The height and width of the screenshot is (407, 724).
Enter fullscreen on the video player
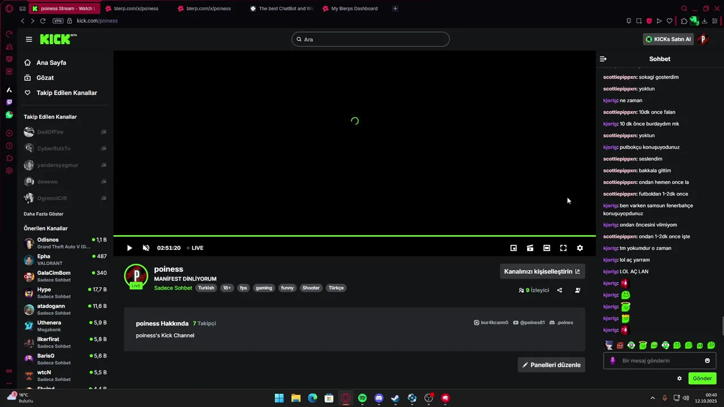tap(563, 248)
